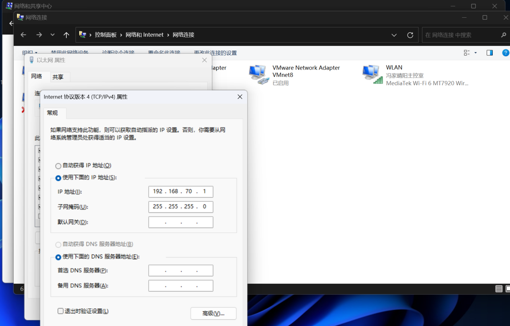Click the 控制面板 breadcrumb
510x326 pixels.
[106, 35]
